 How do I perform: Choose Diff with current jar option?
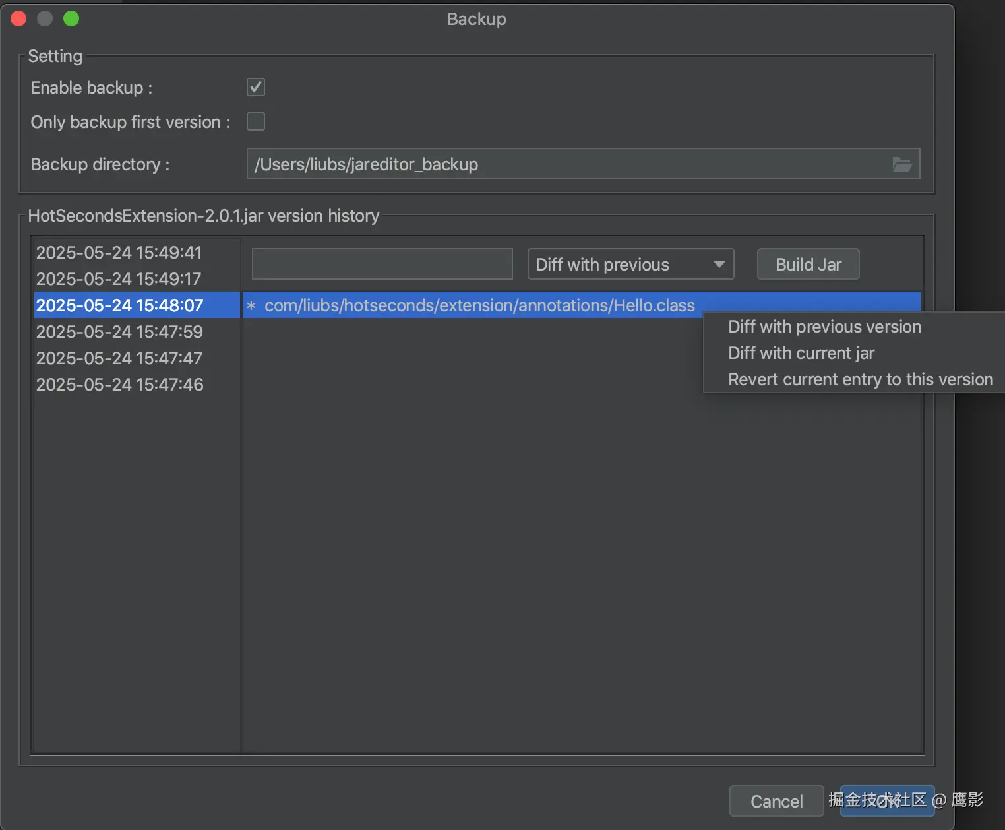(x=801, y=353)
